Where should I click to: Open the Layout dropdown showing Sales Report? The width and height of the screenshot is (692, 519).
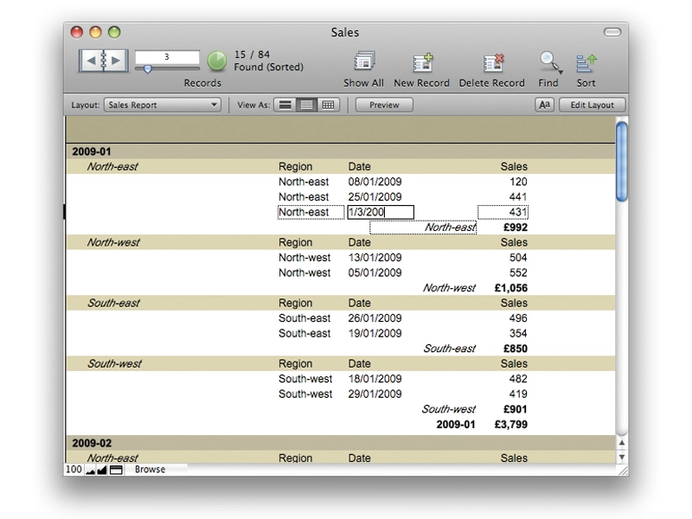click(163, 105)
